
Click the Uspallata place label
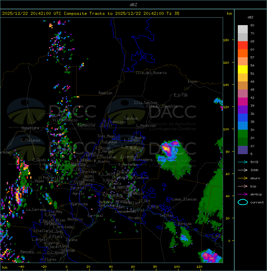(x=30, y=128)
